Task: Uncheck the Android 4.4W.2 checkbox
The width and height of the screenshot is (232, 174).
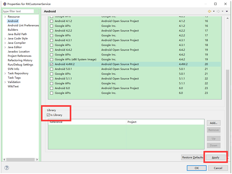Action: tap(52, 64)
